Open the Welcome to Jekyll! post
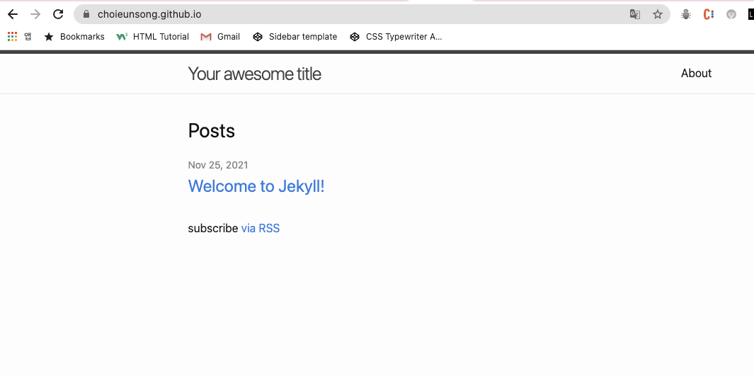Screen dimensions: 754x376 (256, 186)
